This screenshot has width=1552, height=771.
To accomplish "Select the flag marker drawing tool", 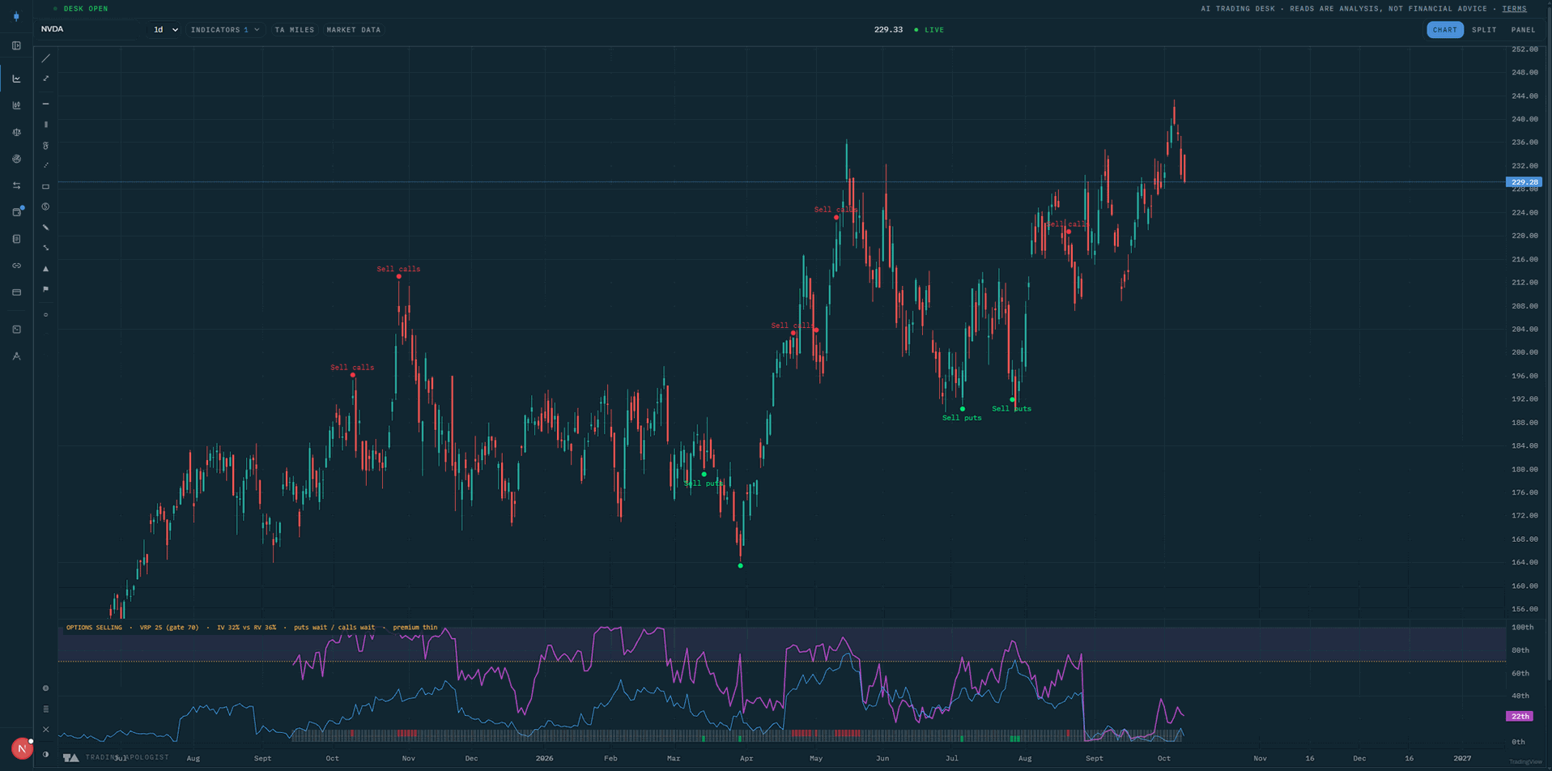I will pos(45,289).
